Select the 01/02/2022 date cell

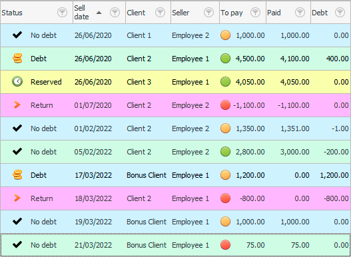point(99,128)
